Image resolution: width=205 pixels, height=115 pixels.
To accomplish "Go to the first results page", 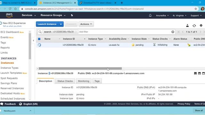I will coord(179,32).
